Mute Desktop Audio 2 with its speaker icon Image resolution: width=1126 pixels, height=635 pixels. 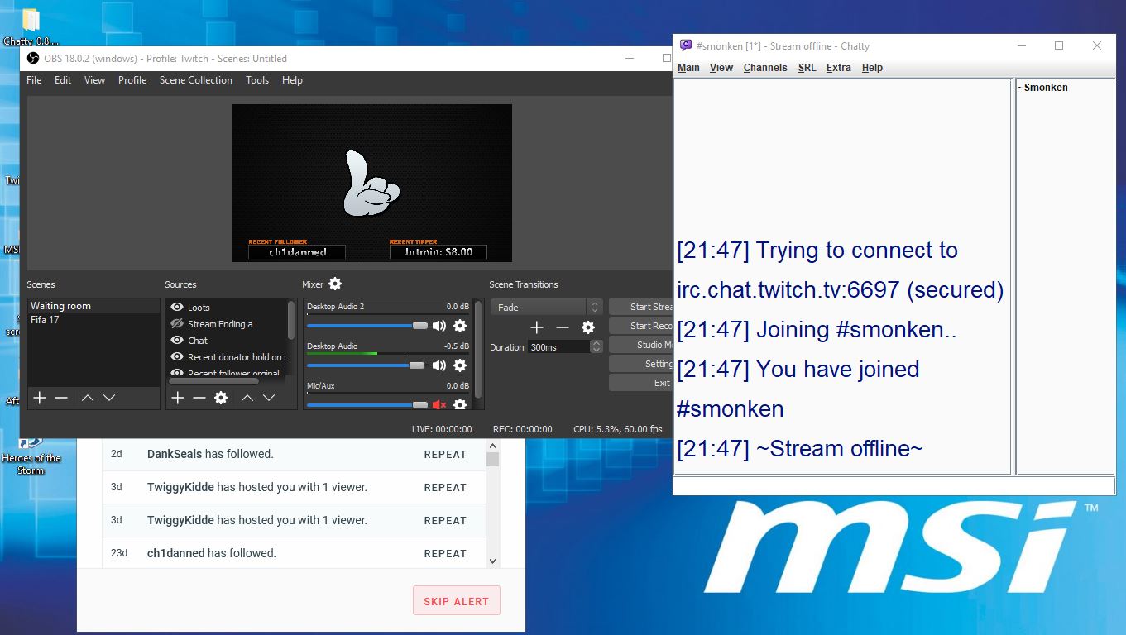439,326
